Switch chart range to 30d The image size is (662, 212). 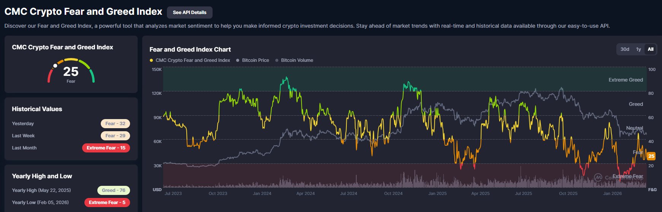[625, 49]
